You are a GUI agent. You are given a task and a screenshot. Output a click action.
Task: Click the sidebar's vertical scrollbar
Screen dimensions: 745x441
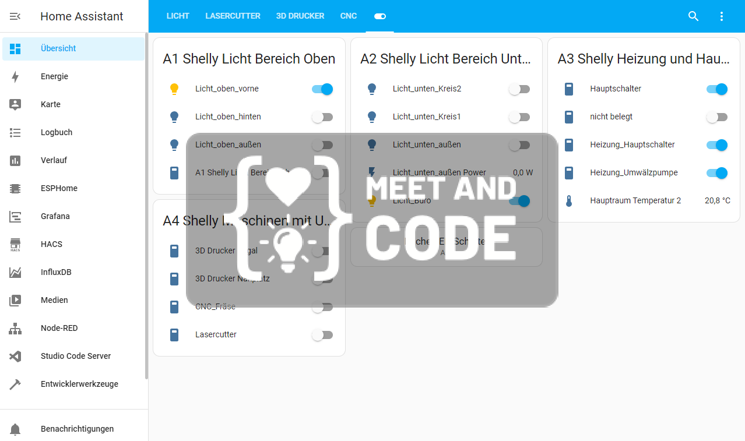[146, 206]
